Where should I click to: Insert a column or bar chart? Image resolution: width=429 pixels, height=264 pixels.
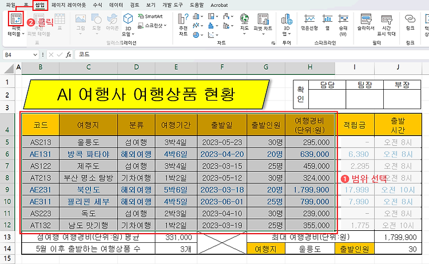coord(196,17)
